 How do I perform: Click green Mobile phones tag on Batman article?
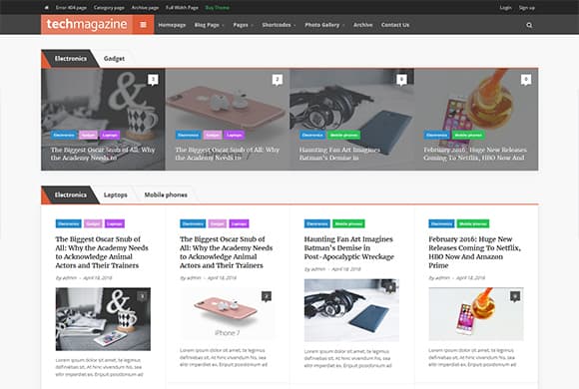point(348,223)
